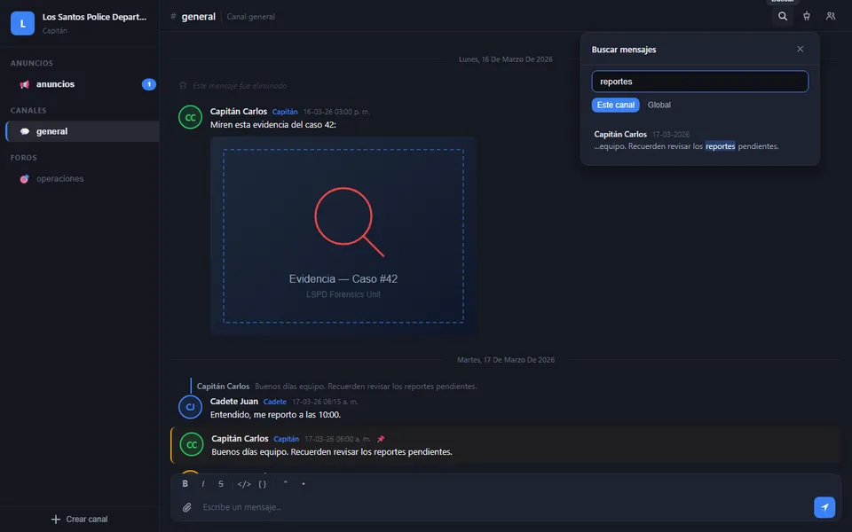Click the 'Este mensaje fue eliminado' notice
Image resolution: width=852 pixels, height=532 pixels.
tap(240, 86)
